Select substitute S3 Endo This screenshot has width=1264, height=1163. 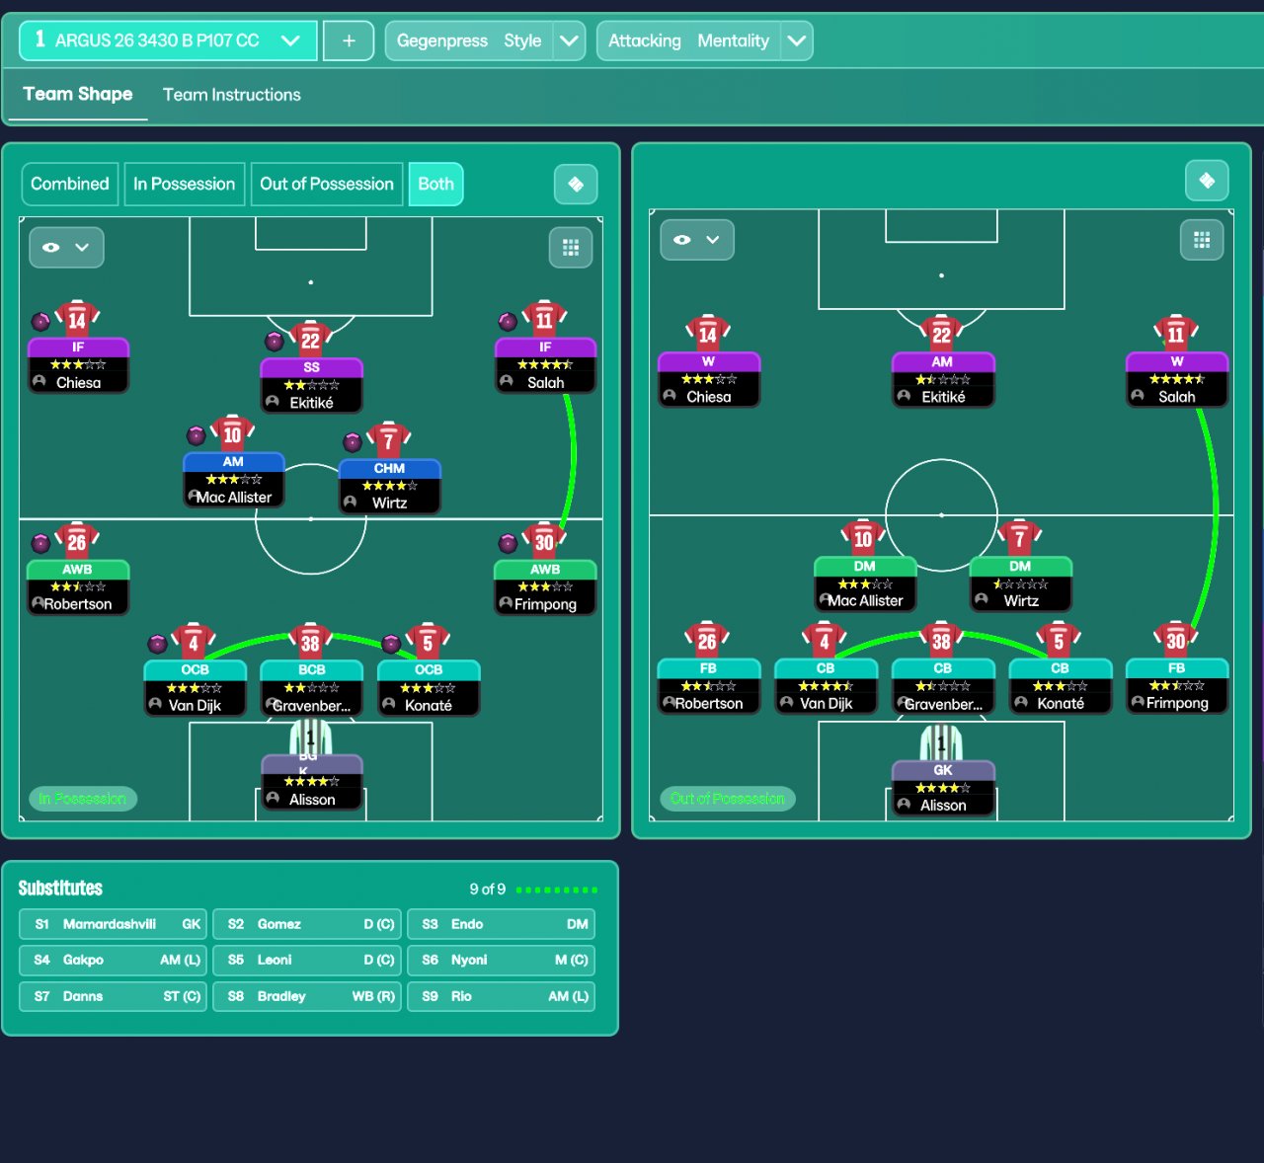pos(502,924)
